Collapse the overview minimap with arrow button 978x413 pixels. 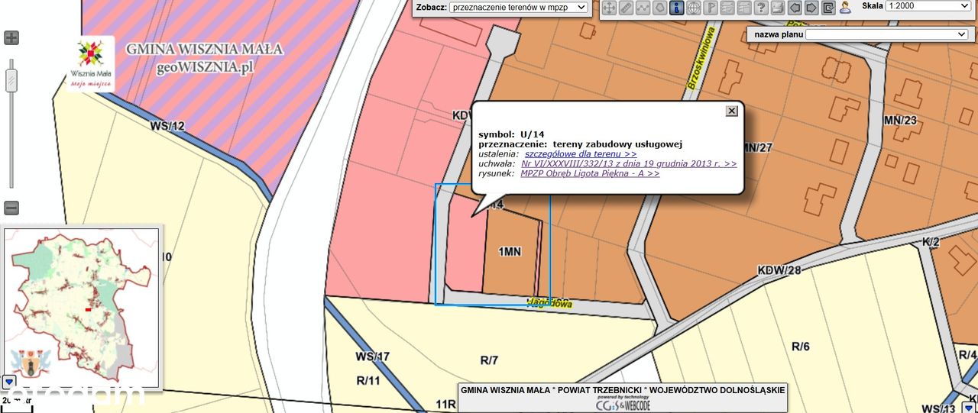[8, 381]
